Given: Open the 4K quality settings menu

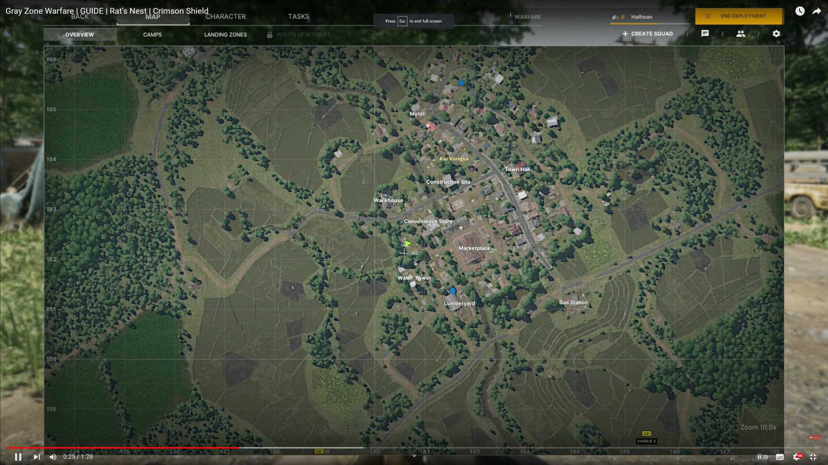Looking at the screenshot, I should (798, 456).
